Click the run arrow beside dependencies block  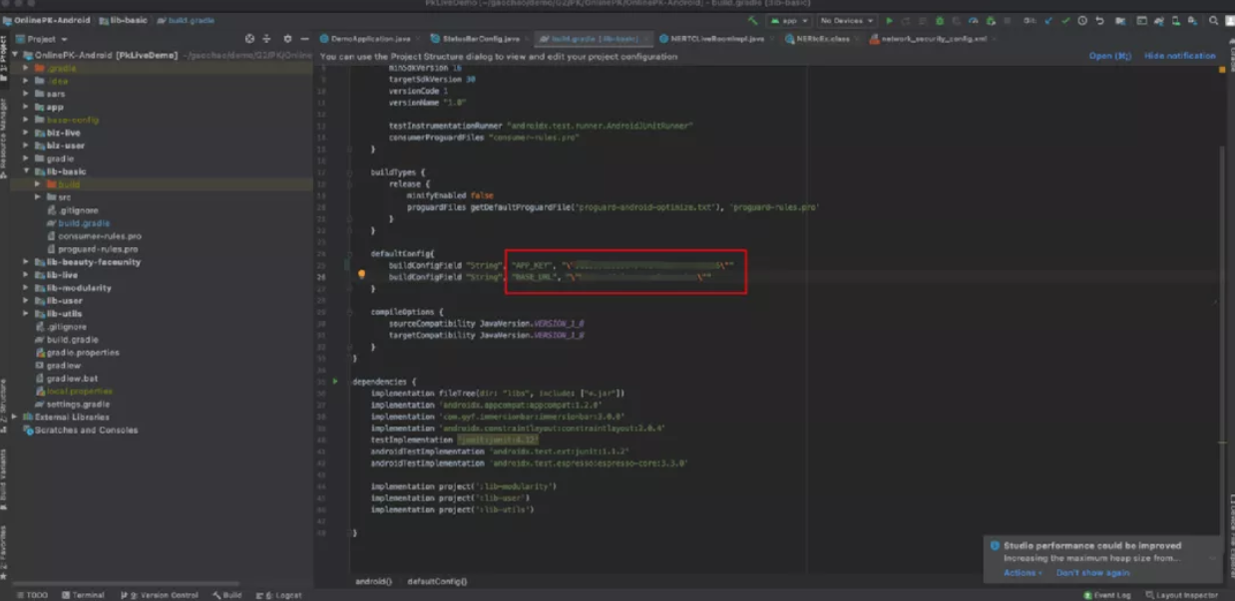[336, 381]
